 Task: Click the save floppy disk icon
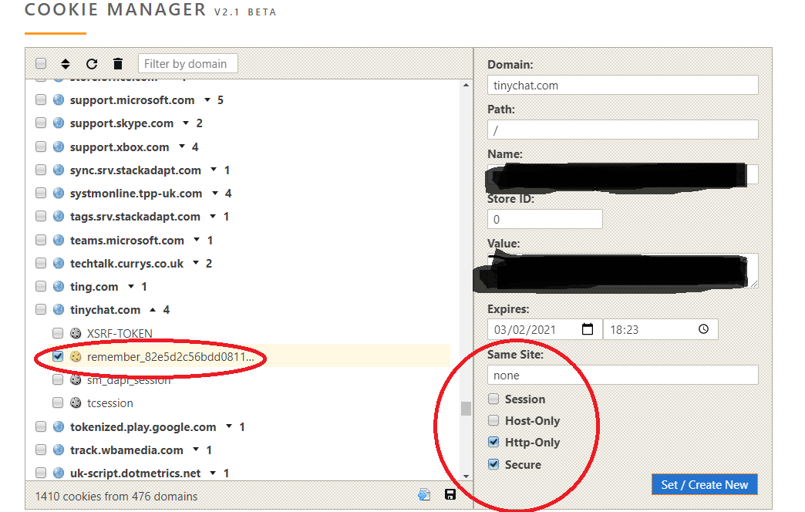(x=450, y=494)
